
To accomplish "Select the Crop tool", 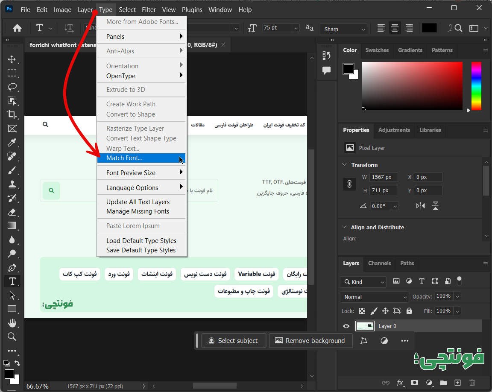I will (x=12, y=114).
